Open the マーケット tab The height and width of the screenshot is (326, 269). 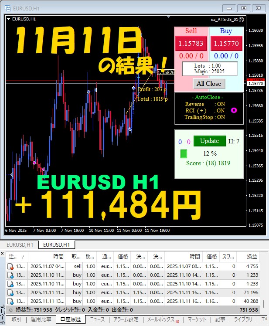tap(197, 319)
